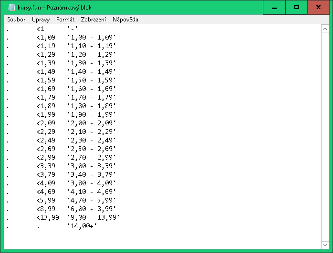Open the Zobrazení menu
The image size is (333, 253).
[x=93, y=20]
